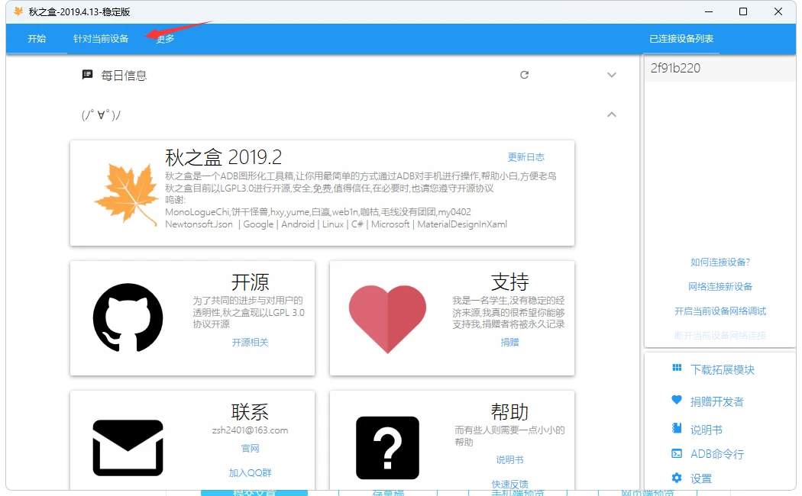Close the 秋之盒 window
Screen dimensions: 802x496
click(778, 11)
